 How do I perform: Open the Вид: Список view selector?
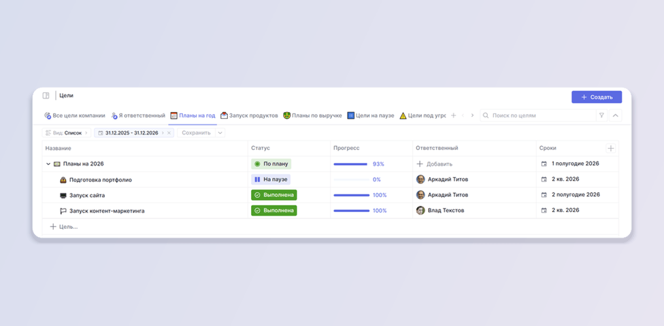[x=67, y=132]
